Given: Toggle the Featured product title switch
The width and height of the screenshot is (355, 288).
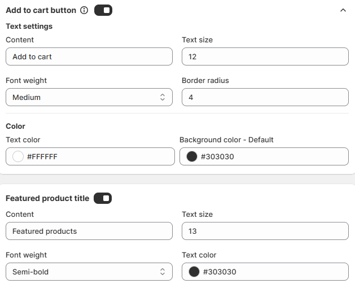Looking at the screenshot, I should click(103, 198).
